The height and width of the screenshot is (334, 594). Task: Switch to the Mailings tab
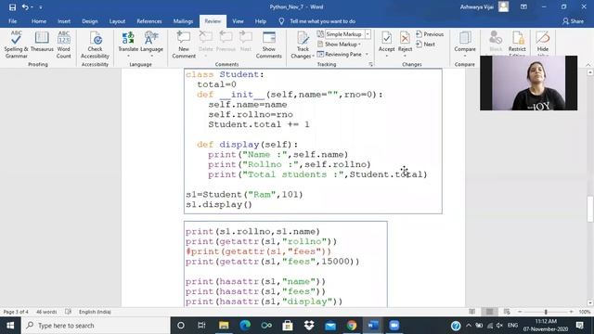183,21
